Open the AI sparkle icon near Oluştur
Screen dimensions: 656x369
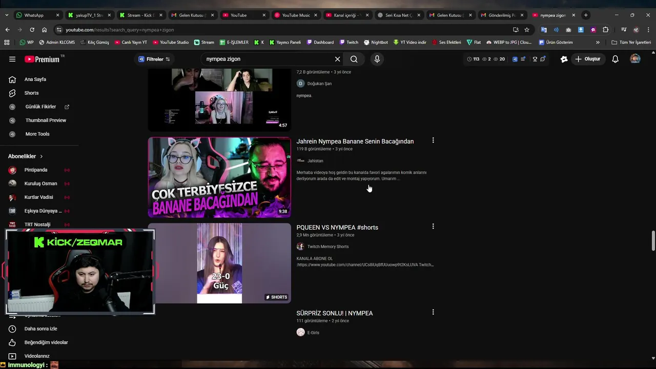coord(564,59)
